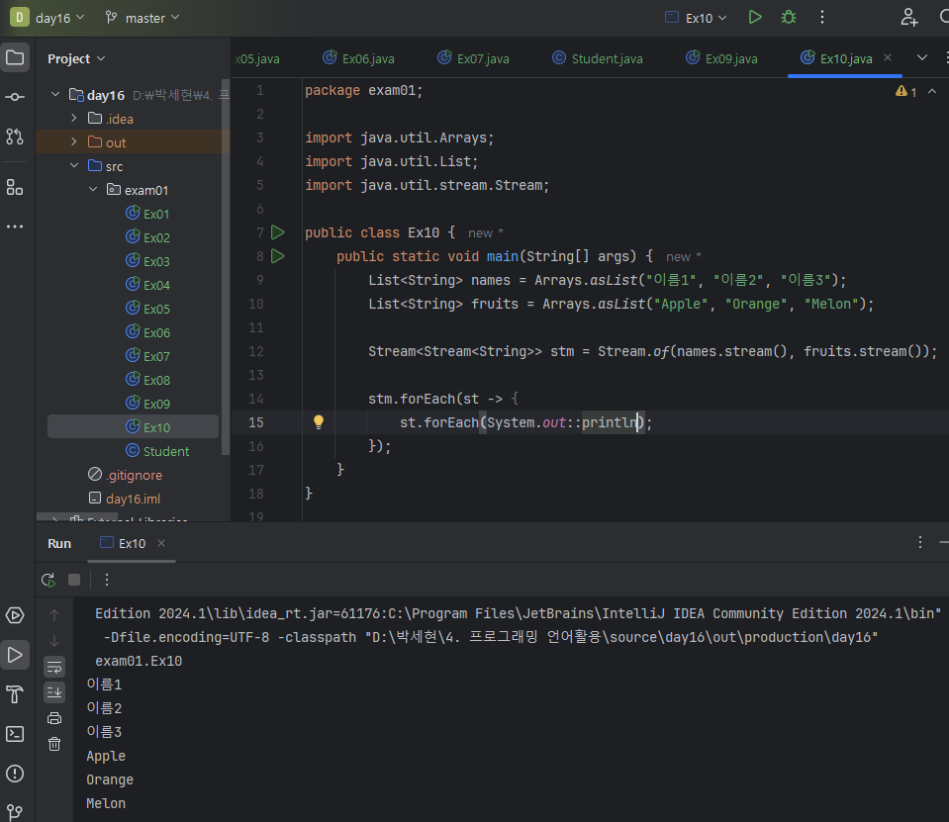
Task: Click the yellow light bulb intention icon
Action: 319,422
